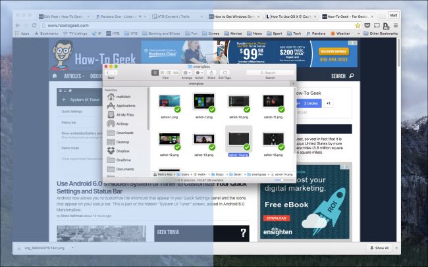
Task: Switch Finder to icon view
Action: pyautogui.click(x=155, y=72)
